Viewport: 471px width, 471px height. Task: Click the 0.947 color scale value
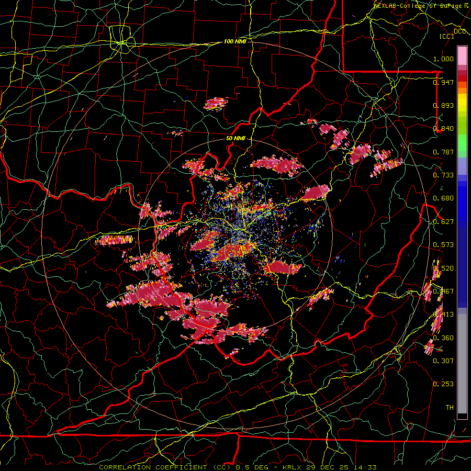click(443, 82)
